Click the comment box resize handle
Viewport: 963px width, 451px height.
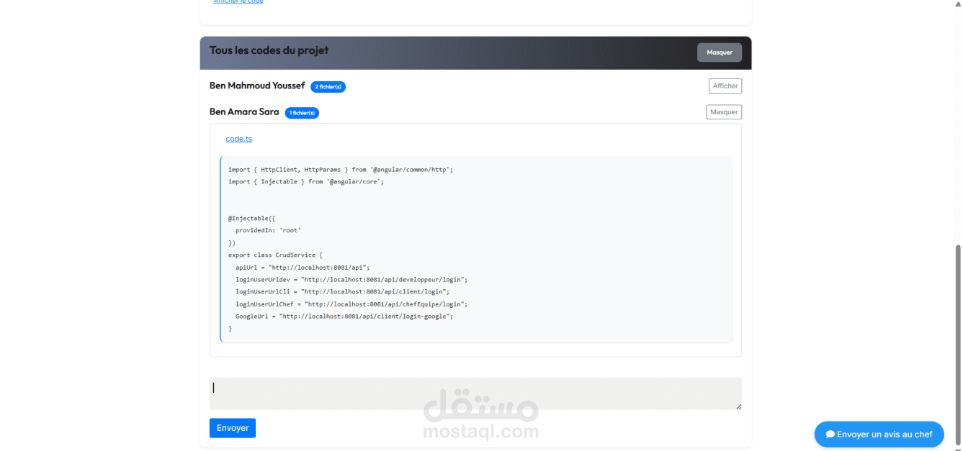coord(738,406)
